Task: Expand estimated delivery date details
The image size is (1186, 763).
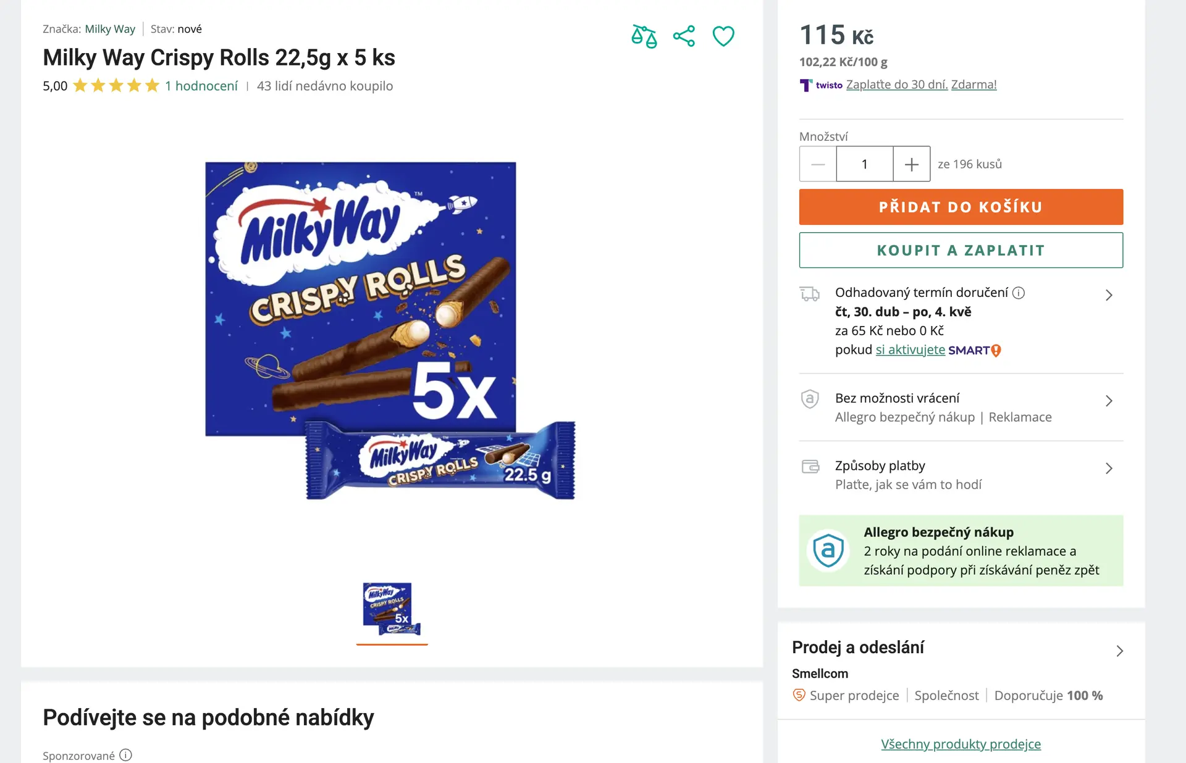Action: click(1109, 295)
